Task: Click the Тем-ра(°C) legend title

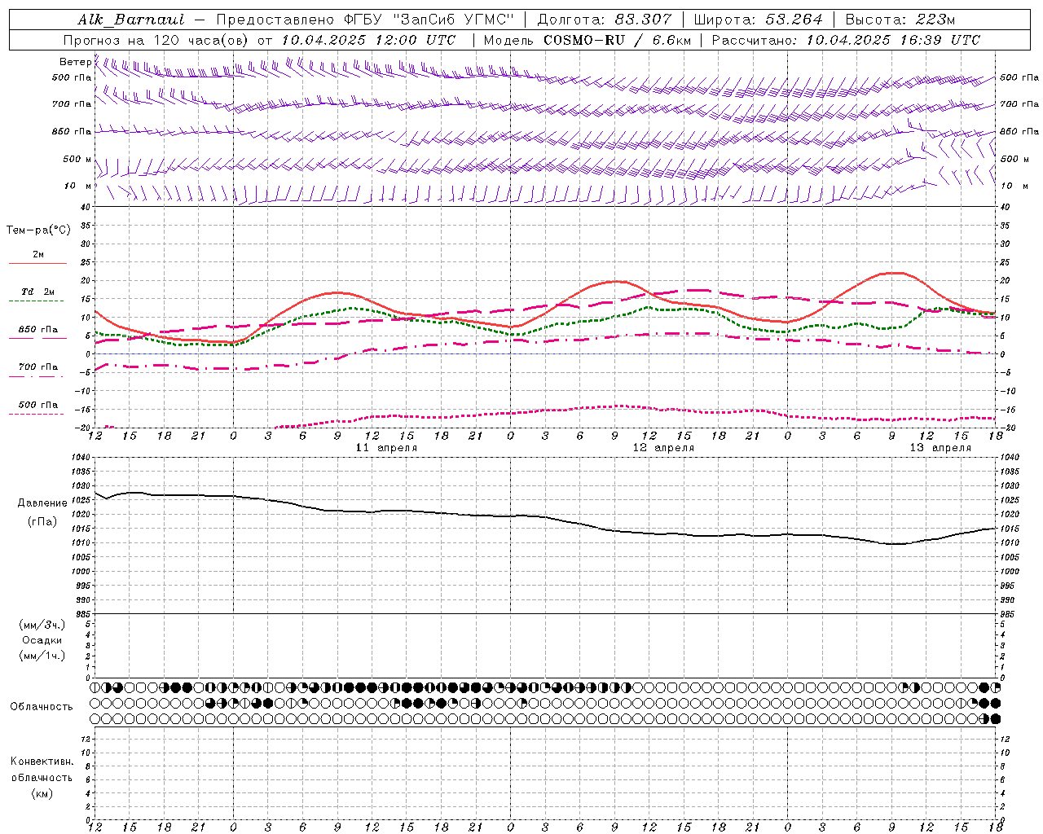Action: click(38, 230)
